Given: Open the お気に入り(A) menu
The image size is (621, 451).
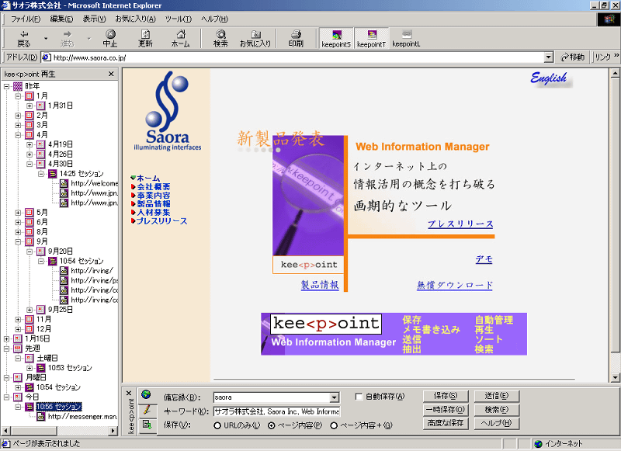Looking at the screenshot, I should click(x=135, y=19).
